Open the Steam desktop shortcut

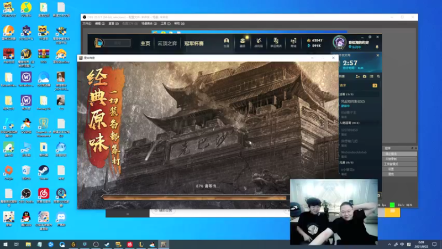(44, 173)
